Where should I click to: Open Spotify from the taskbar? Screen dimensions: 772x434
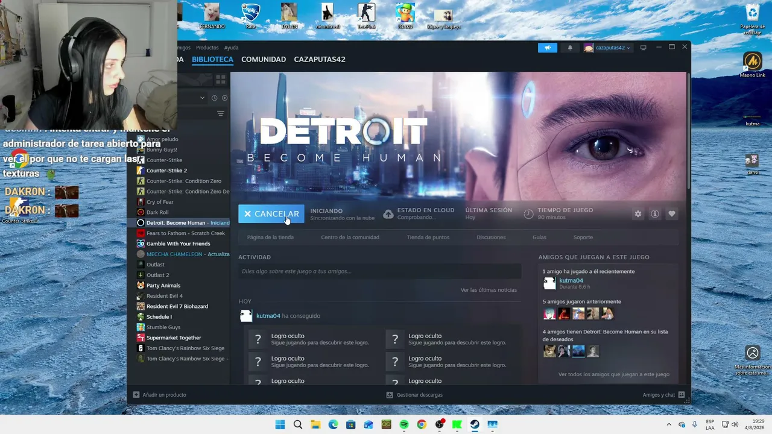pos(404,424)
